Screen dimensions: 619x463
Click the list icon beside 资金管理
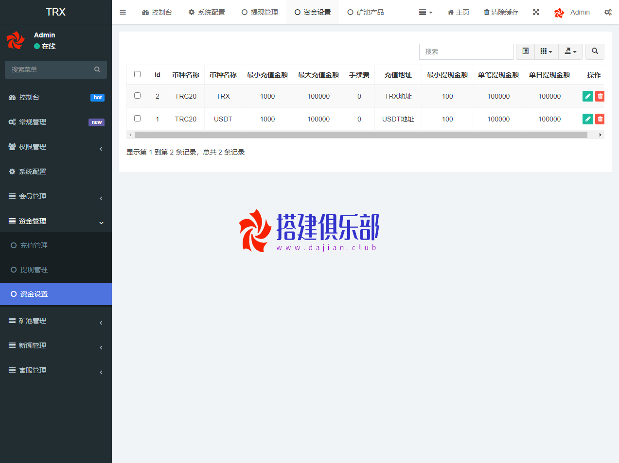[12, 221]
